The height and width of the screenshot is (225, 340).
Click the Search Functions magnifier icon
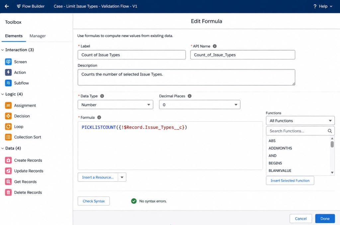click(330, 131)
